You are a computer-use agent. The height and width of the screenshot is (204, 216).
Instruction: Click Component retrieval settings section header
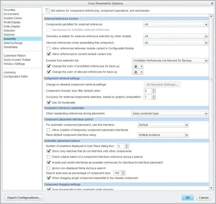[x=126, y=78]
